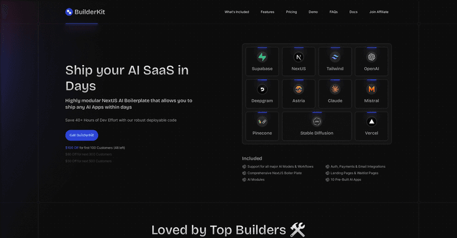Click icon beside Support for all major AI Models
Image resolution: width=457 pixels, height=238 pixels.
pyautogui.click(x=244, y=167)
